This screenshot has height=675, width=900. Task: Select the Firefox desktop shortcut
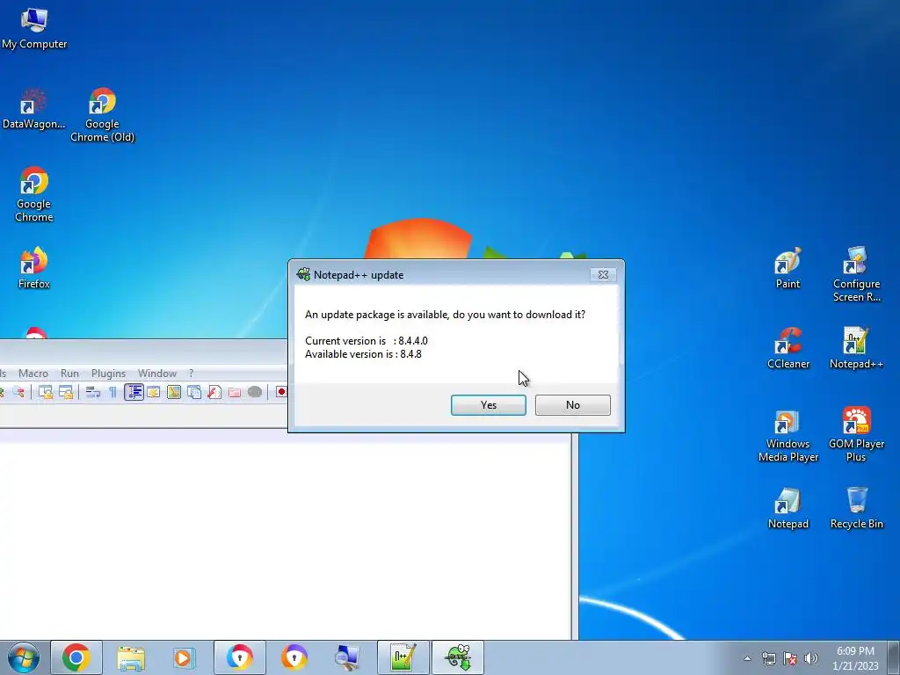(34, 268)
